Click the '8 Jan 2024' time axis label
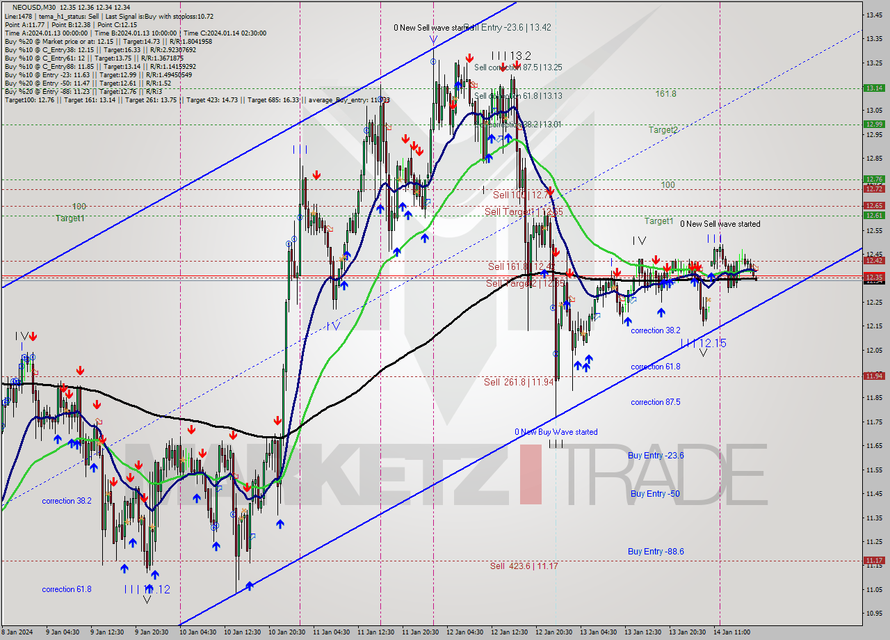The image size is (890, 640). point(17,632)
